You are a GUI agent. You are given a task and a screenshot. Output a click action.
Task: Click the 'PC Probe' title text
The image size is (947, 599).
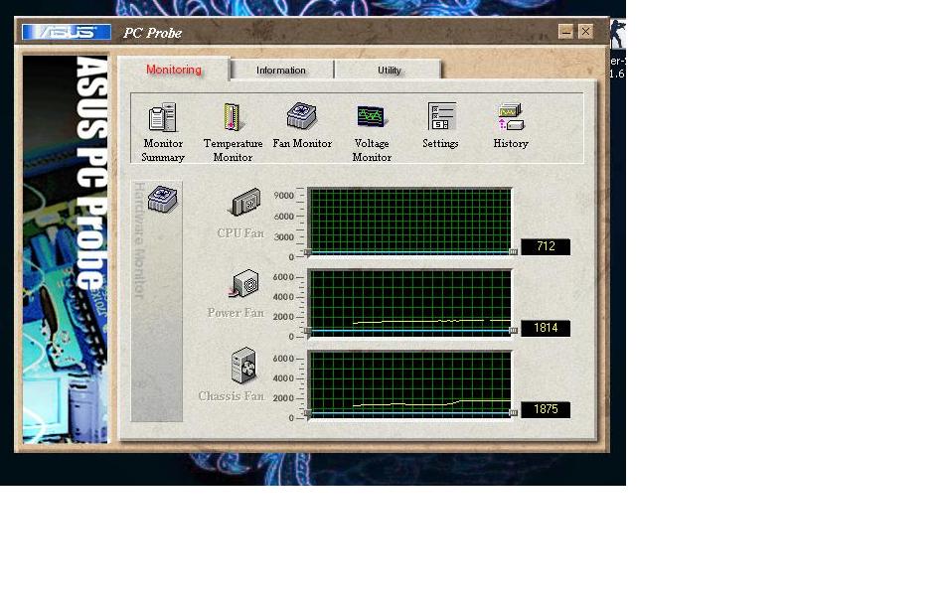coord(152,33)
